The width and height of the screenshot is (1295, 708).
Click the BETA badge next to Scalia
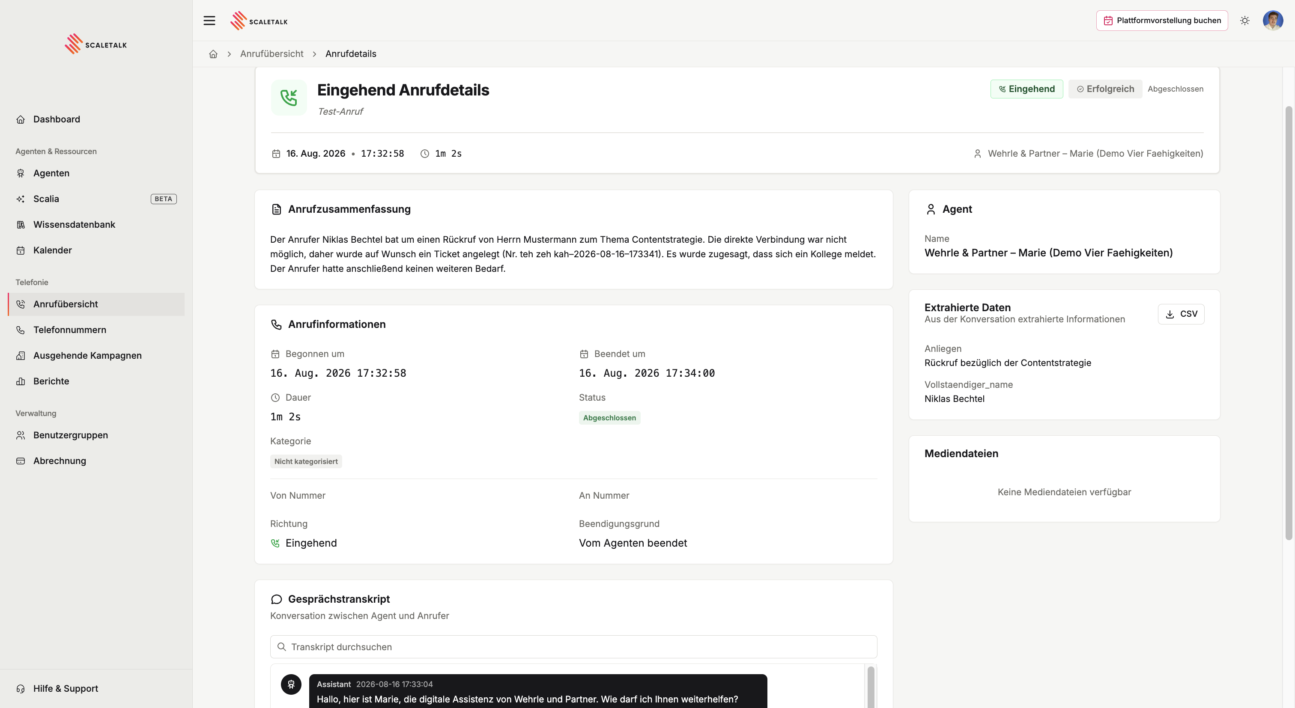(164, 199)
